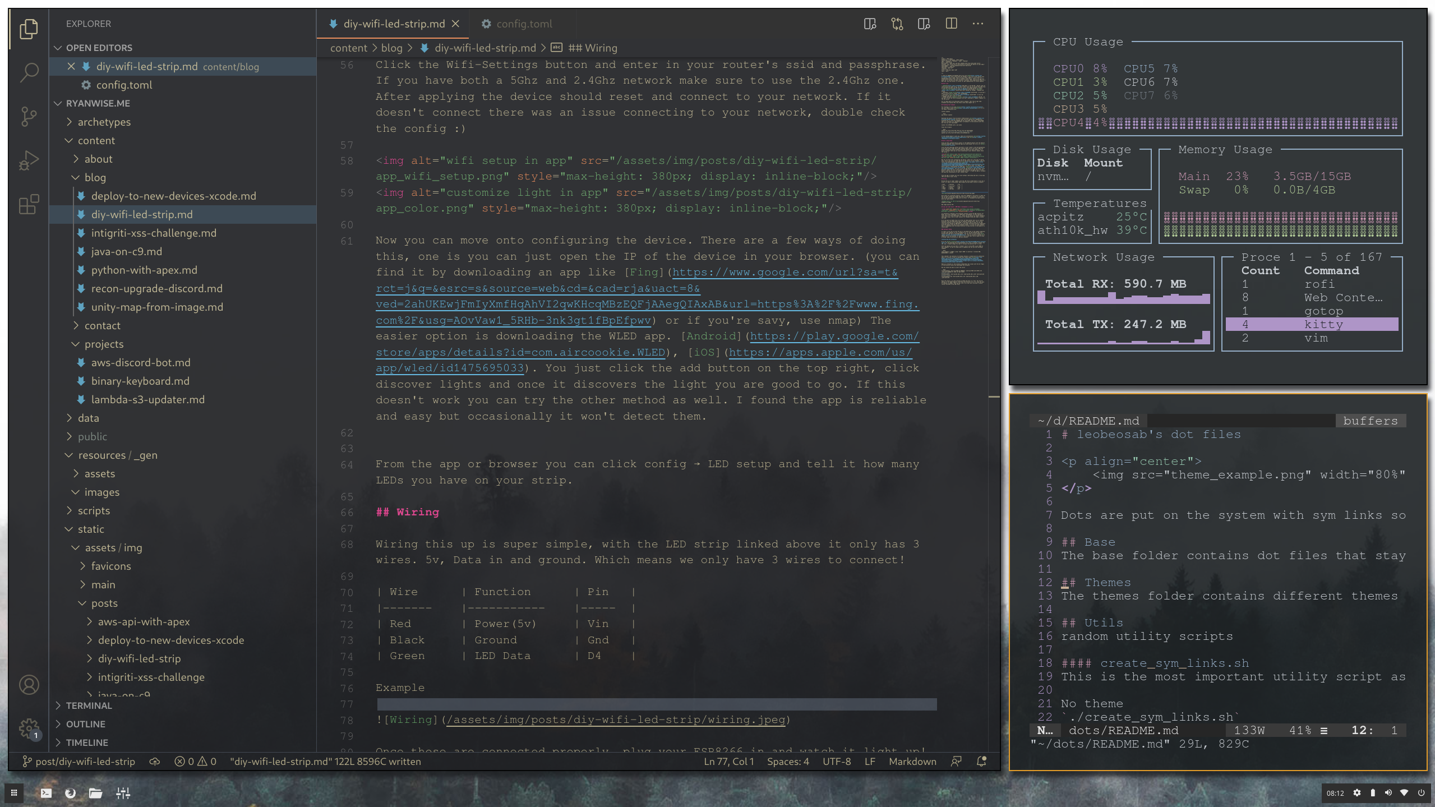Screen dimensions: 1435x807
Task: Click the notifications bell in status bar
Action: click(x=981, y=761)
